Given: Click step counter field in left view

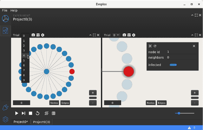Looking at the screenshot, I should (x=22, y=103).
